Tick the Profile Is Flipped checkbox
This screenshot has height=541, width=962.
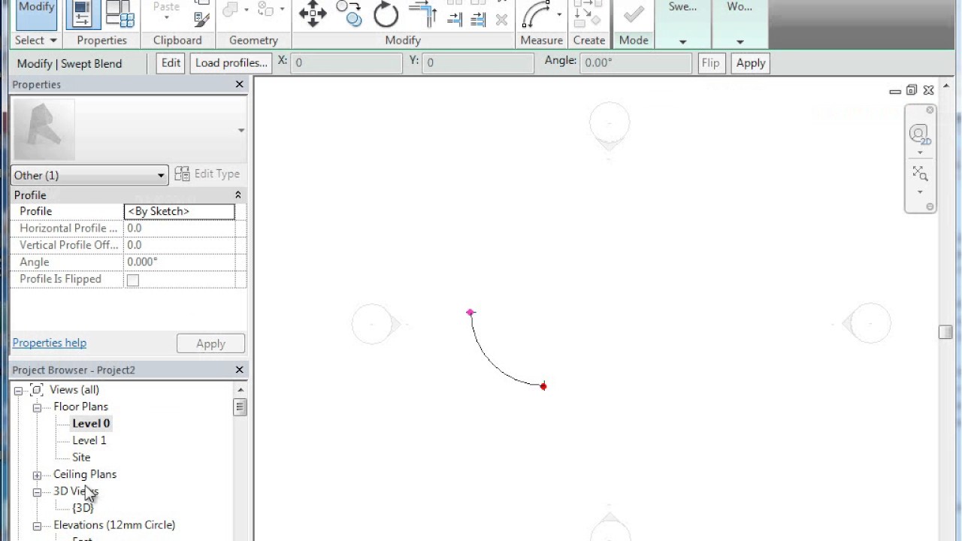click(133, 280)
